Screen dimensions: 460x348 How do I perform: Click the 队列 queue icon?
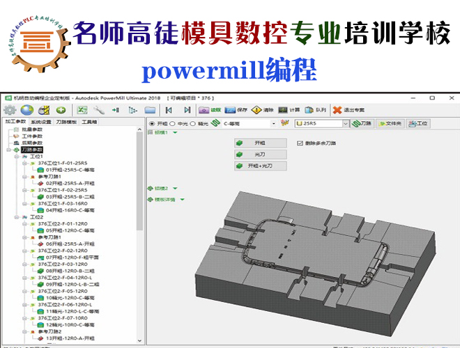309,110
